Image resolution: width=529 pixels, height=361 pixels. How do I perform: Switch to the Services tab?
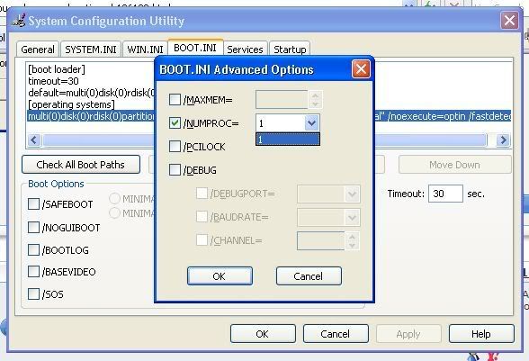[245, 50]
